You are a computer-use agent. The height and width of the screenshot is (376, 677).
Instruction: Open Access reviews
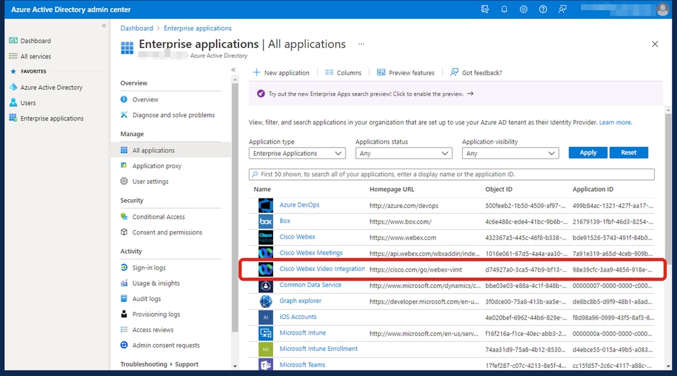153,330
